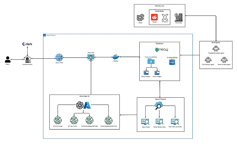Select the "Data Sources" box title
The width and height of the screenshot is (237, 144).
coord(159,6)
